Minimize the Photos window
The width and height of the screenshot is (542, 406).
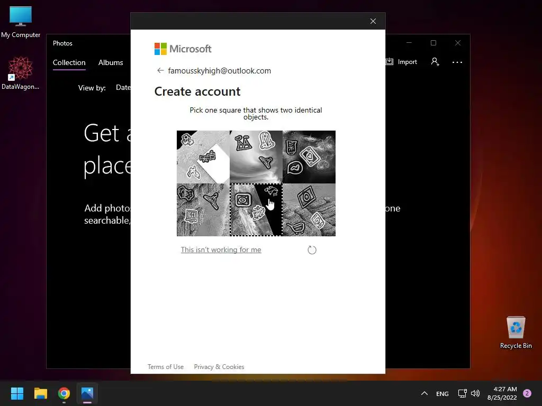[x=409, y=43]
